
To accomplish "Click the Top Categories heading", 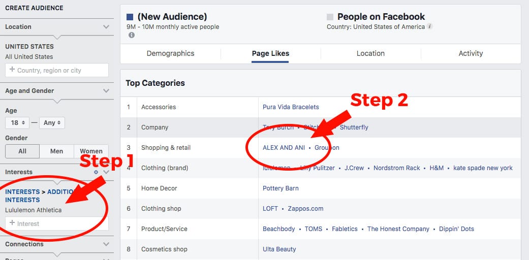I will [x=155, y=83].
